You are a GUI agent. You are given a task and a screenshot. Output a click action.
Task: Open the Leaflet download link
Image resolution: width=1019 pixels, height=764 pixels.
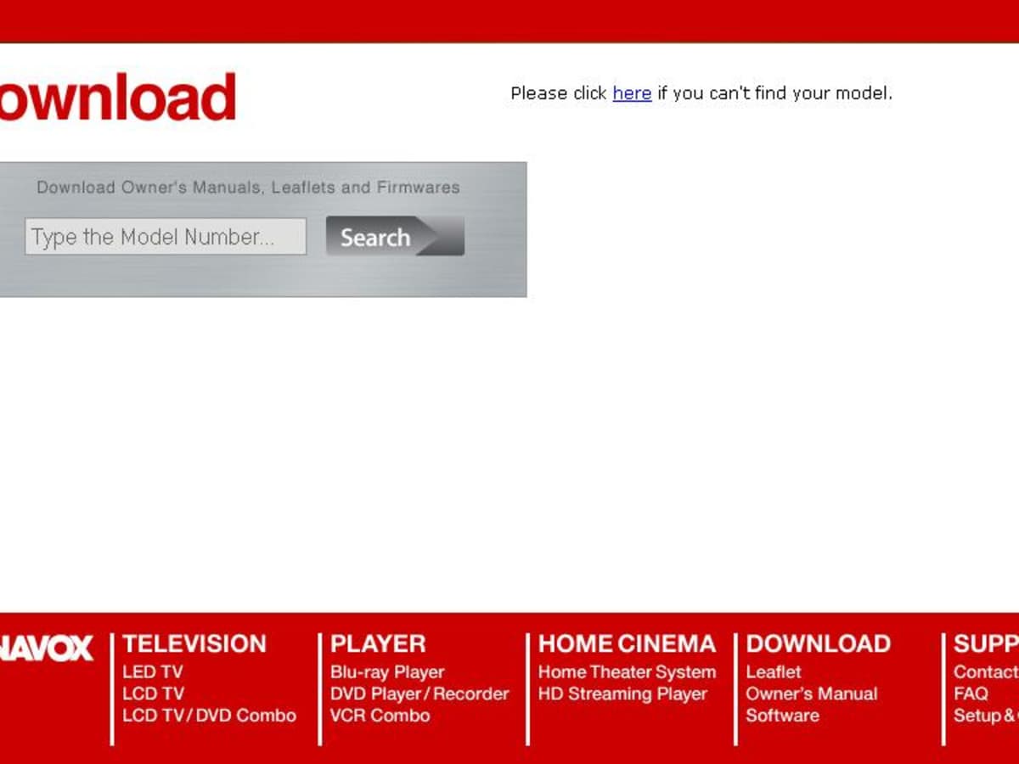tap(774, 672)
